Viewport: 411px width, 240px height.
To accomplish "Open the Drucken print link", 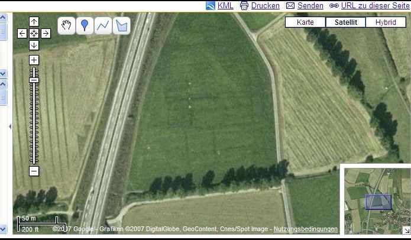I will tap(266, 5).
